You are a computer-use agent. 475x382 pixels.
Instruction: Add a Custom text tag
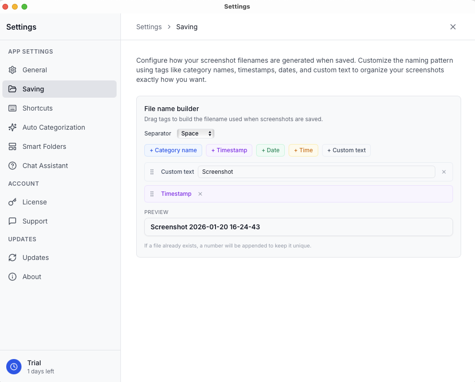coord(346,150)
